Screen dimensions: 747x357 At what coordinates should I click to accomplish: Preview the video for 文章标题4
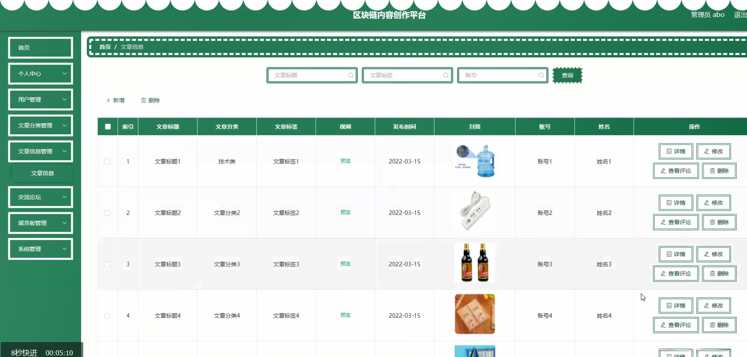coord(345,315)
